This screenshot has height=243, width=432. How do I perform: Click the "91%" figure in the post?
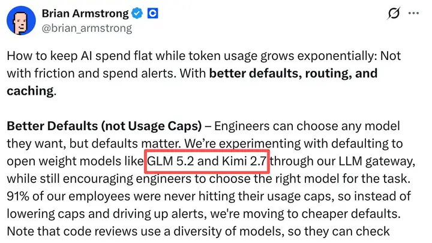click(18, 196)
